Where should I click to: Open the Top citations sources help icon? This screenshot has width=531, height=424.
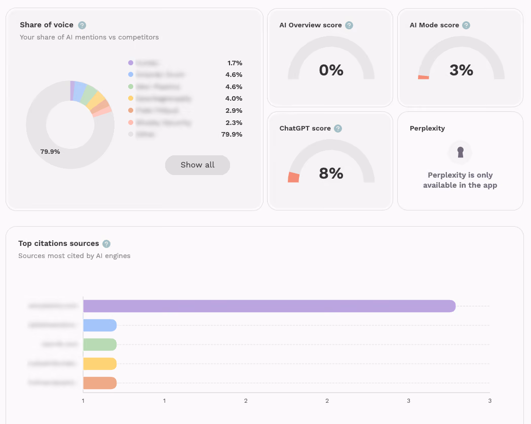(x=106, y=244)
